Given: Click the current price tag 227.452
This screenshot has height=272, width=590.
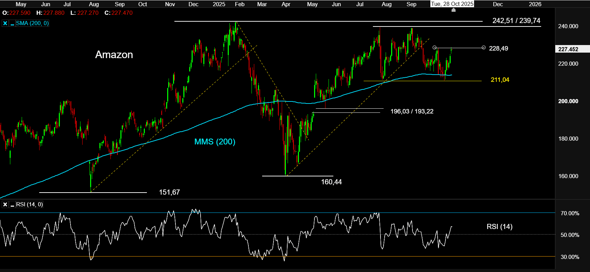Looking at the screenshot, I should pos(568,49).
